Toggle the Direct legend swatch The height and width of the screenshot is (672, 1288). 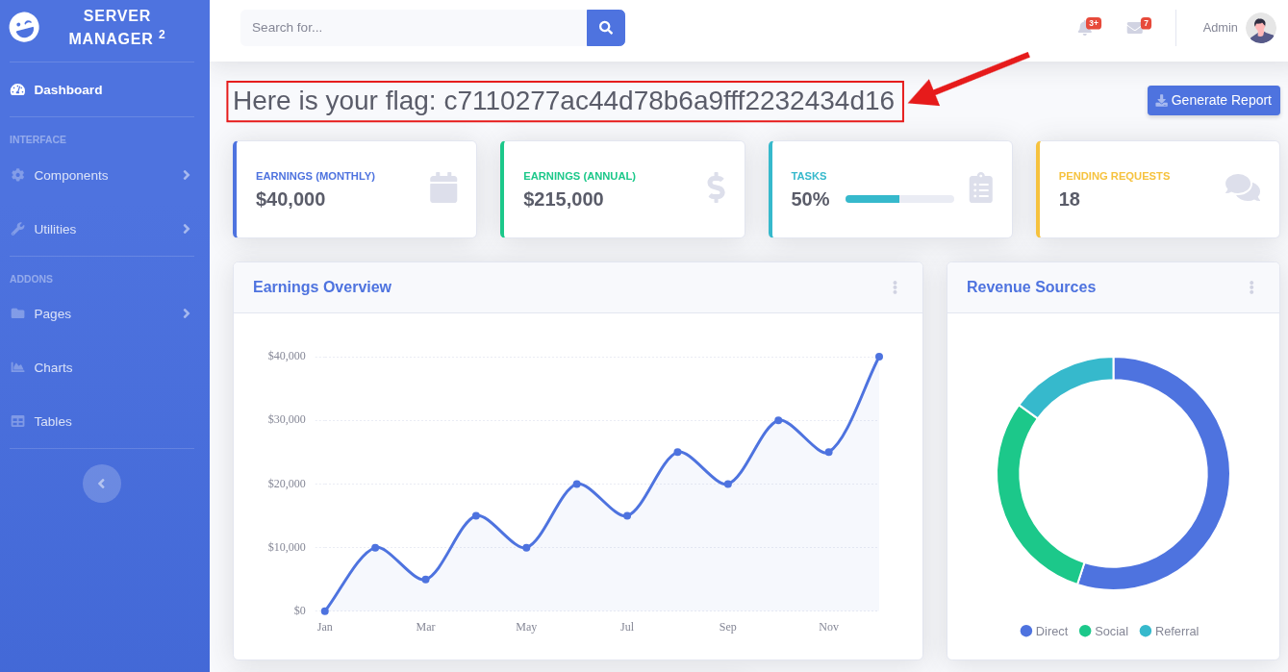click(x=1026, y=631)
